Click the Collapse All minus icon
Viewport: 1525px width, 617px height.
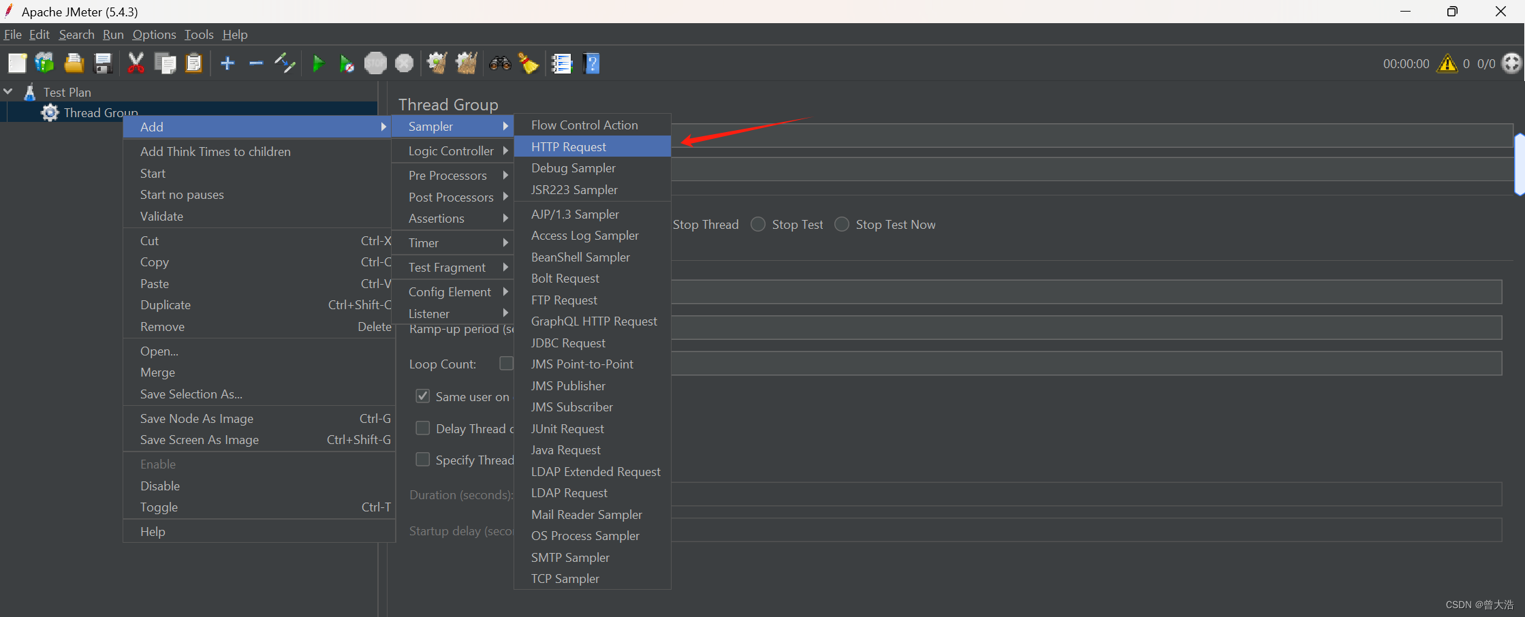coord(256,63)
